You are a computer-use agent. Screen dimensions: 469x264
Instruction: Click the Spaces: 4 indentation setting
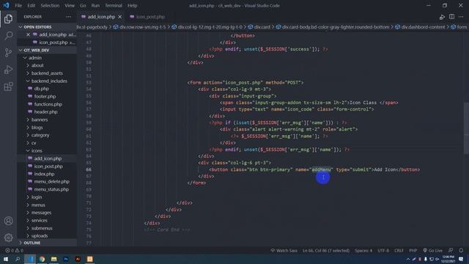pos(363,250)
